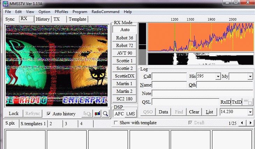
Task: Select Scottie 1 RX mode
Action: coord(125,61)
